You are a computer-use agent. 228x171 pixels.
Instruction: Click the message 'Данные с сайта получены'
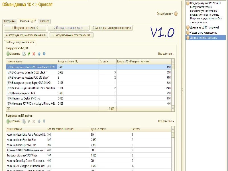click(203, 38)
